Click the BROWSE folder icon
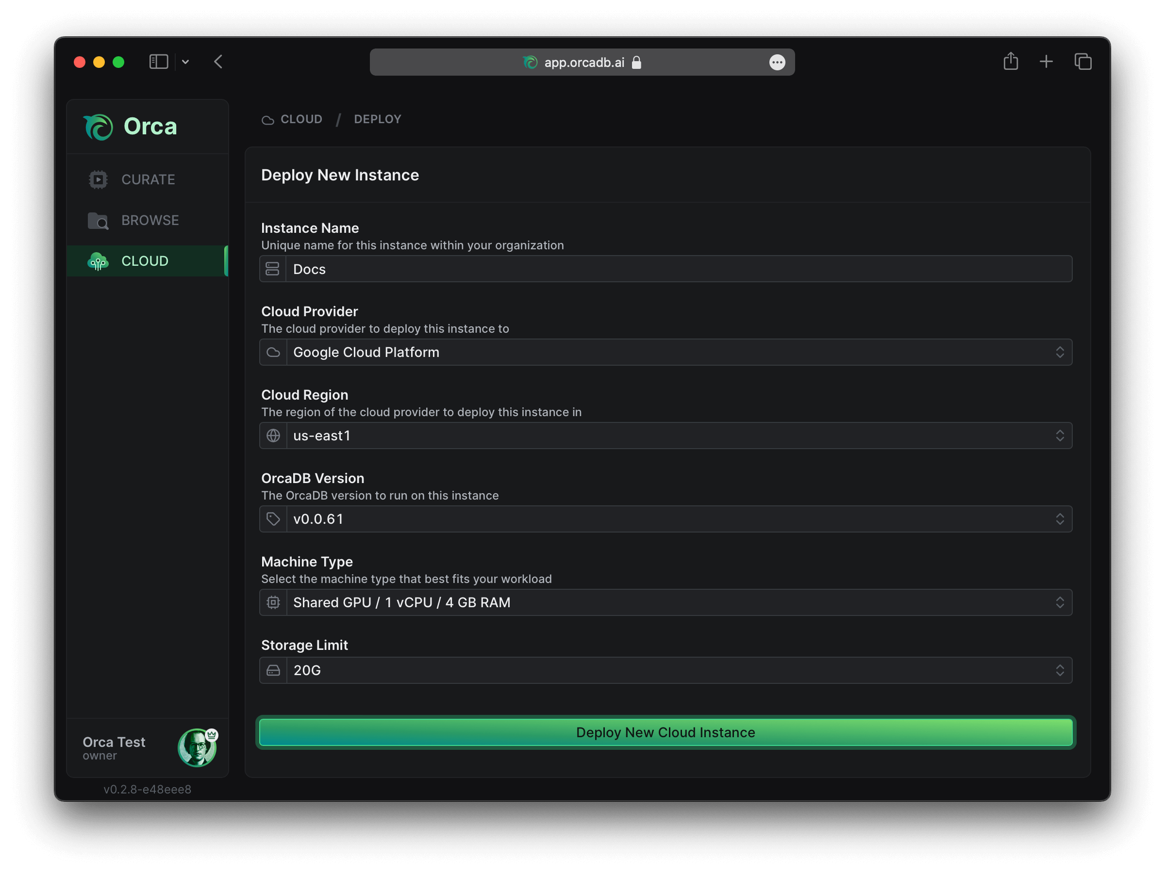This screenshot has height=873, width=1165. (x=98, y=220)
